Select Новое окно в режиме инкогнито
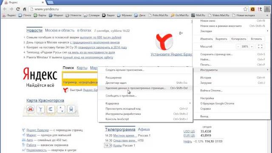Viewport: 272px width, 153px height. [x=232, y=26]
